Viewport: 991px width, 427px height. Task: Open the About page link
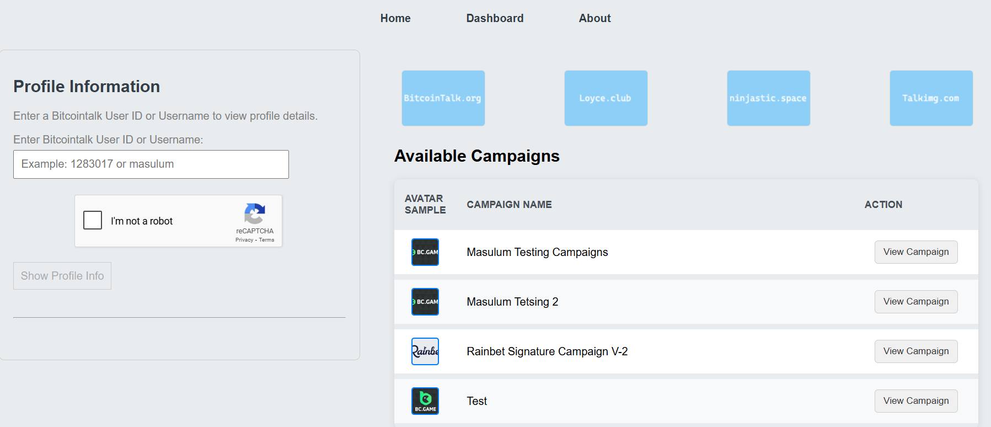594,18
